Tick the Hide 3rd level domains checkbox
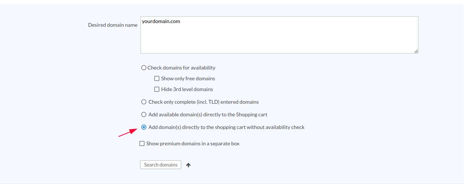 pos(157,89)
